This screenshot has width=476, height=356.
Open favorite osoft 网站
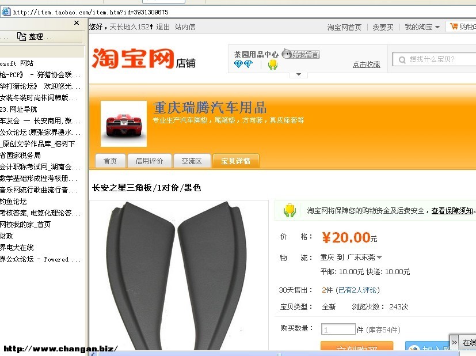17,63
